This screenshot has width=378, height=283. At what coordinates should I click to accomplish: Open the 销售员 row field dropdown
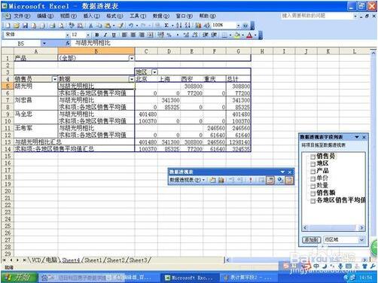tap(55, 79)
